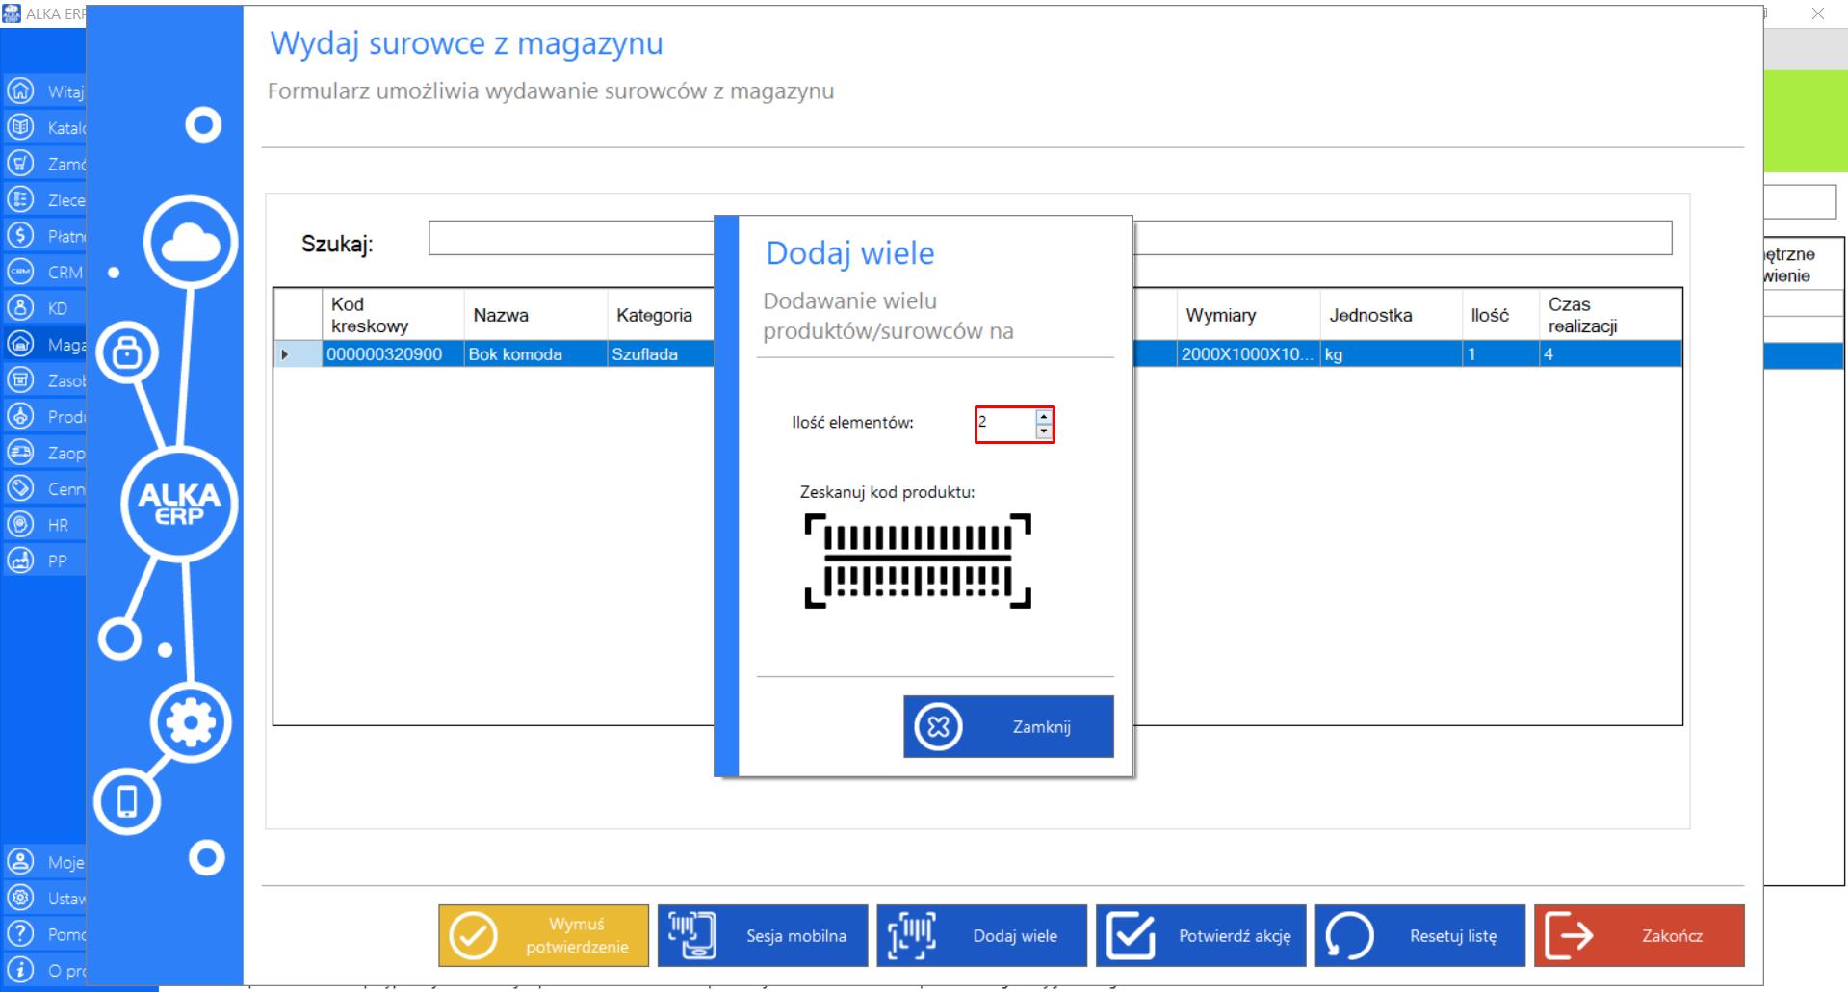The image size is (1848, 992).
Task: Open the O programie info icon
Action: [20, 969]
